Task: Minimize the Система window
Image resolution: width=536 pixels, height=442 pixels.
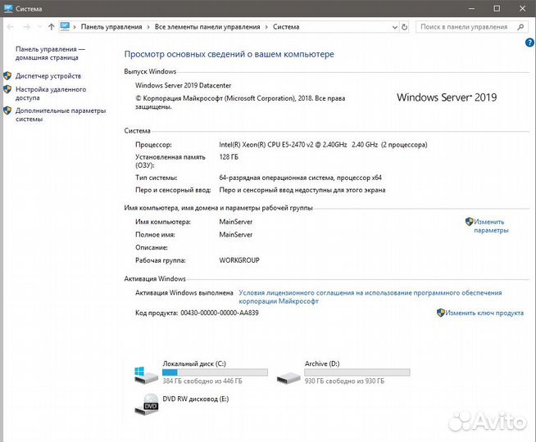Action: 472,8
